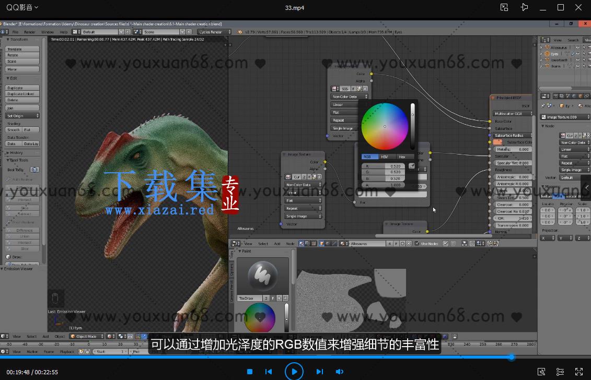
Task: Open the node editor Add menu
Action: point(277,244)
